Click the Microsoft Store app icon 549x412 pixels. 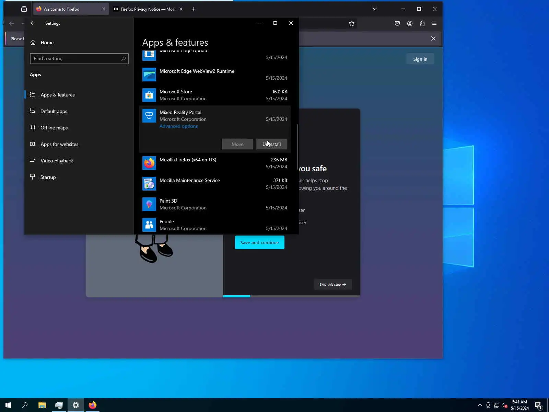point(149,95)
